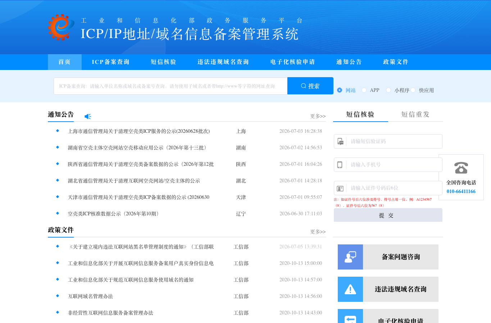Open the 电子化核验申请 navigation item
The image size is (491, 323).
[293, 62]
